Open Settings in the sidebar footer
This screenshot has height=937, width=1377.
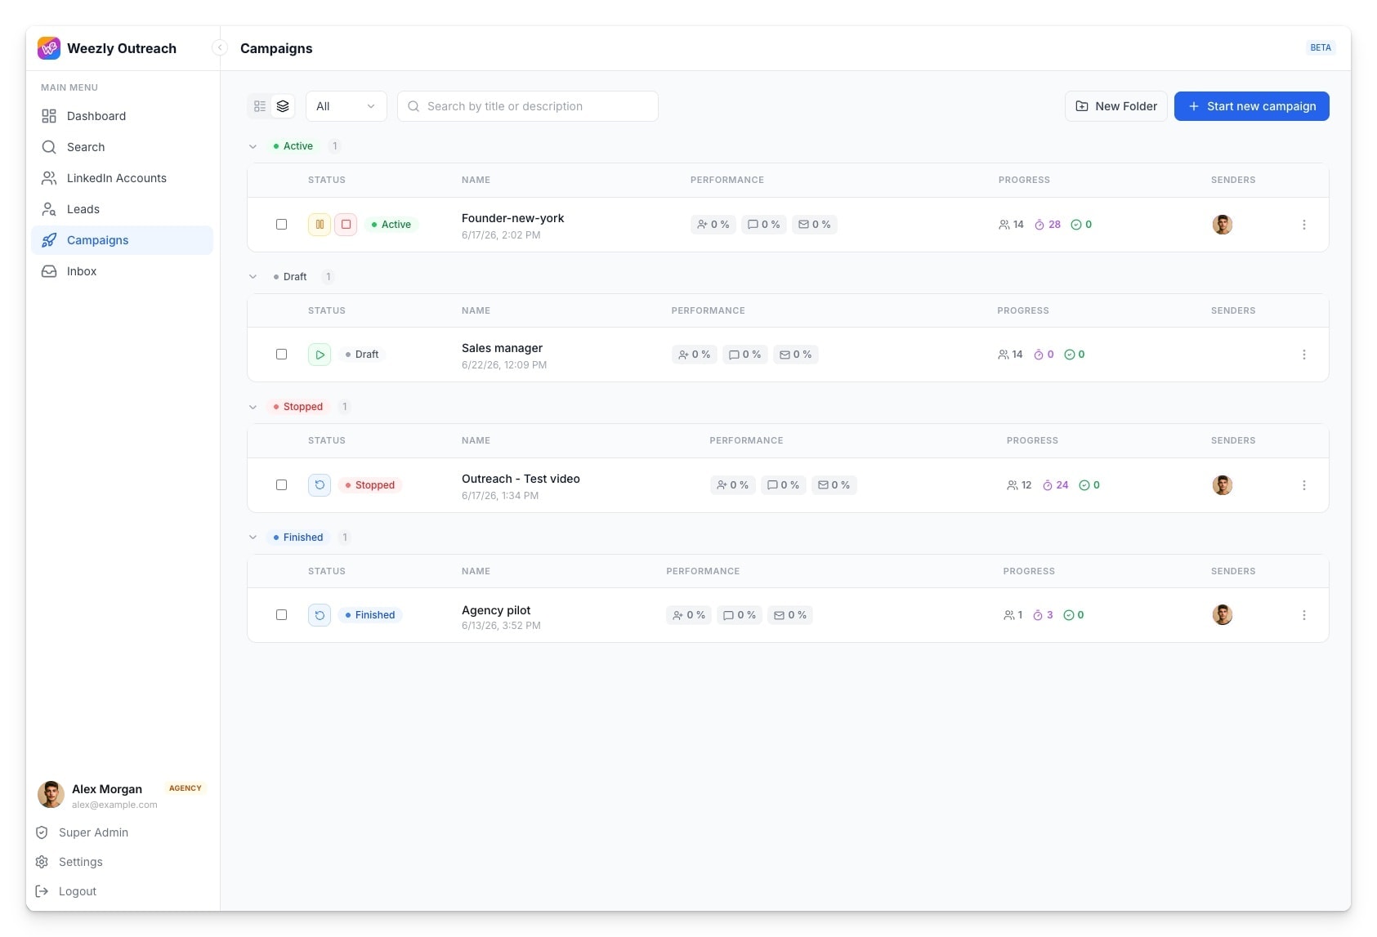click(69, 862)
